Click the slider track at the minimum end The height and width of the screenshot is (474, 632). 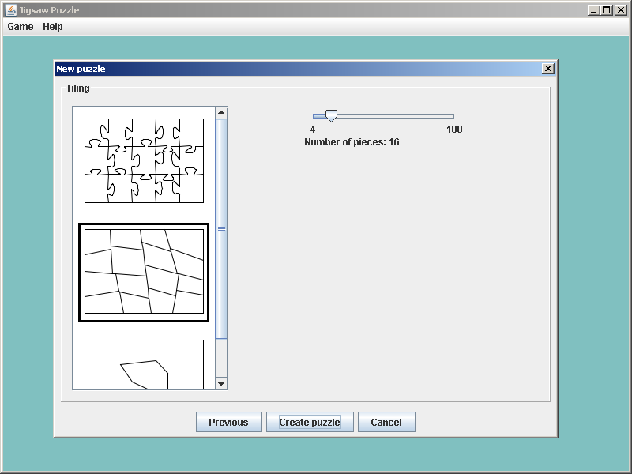click(315, 116)
